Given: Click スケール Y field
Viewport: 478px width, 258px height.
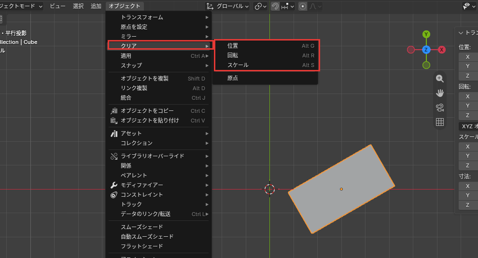Looking at the screenshot, I should [x=468, y=156].
